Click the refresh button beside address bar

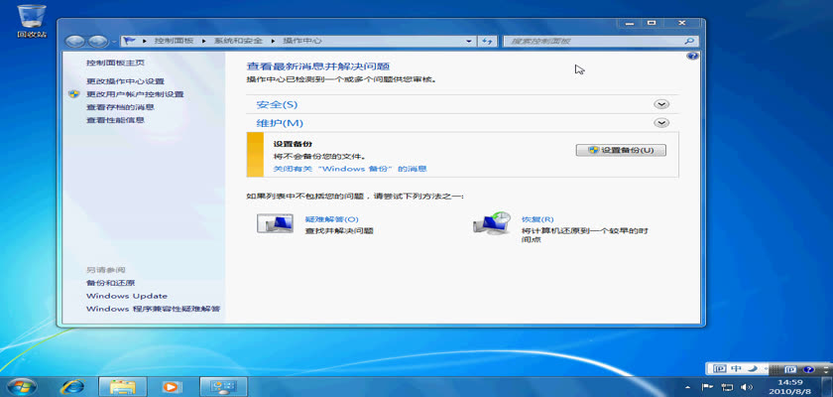[487, 41]
